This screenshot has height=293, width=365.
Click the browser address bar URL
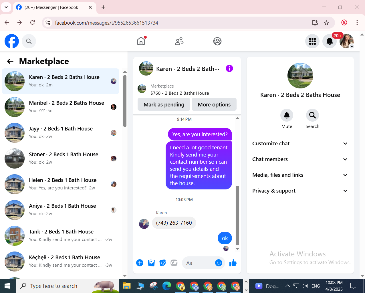(106, 23)
